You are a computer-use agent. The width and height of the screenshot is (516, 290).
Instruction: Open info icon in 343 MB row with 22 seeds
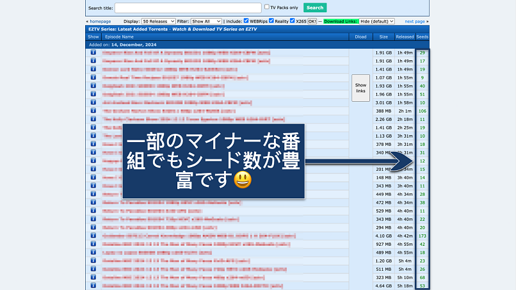pos(93,219)
